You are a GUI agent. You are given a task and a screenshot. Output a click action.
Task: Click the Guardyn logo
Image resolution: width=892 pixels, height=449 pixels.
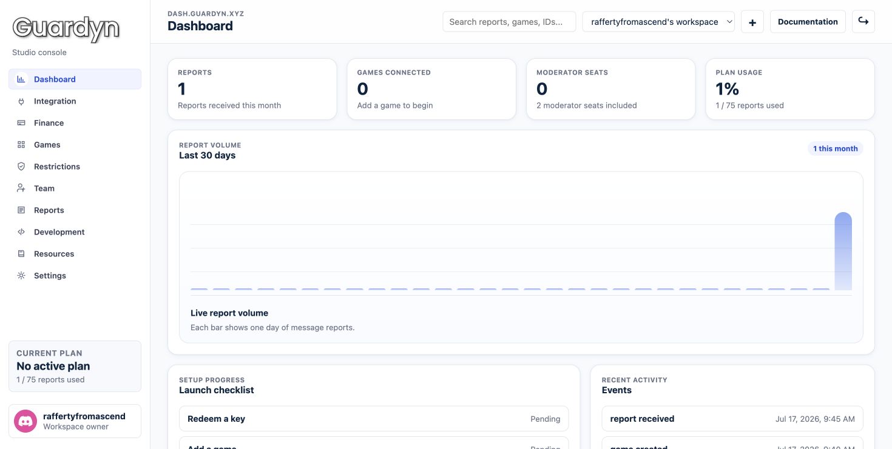point(66,29)
